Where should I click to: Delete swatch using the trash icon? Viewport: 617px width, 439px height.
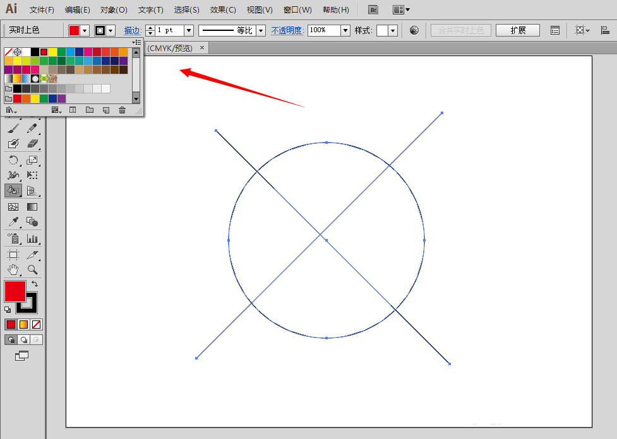pyautogui.click(x=123, y=110)
